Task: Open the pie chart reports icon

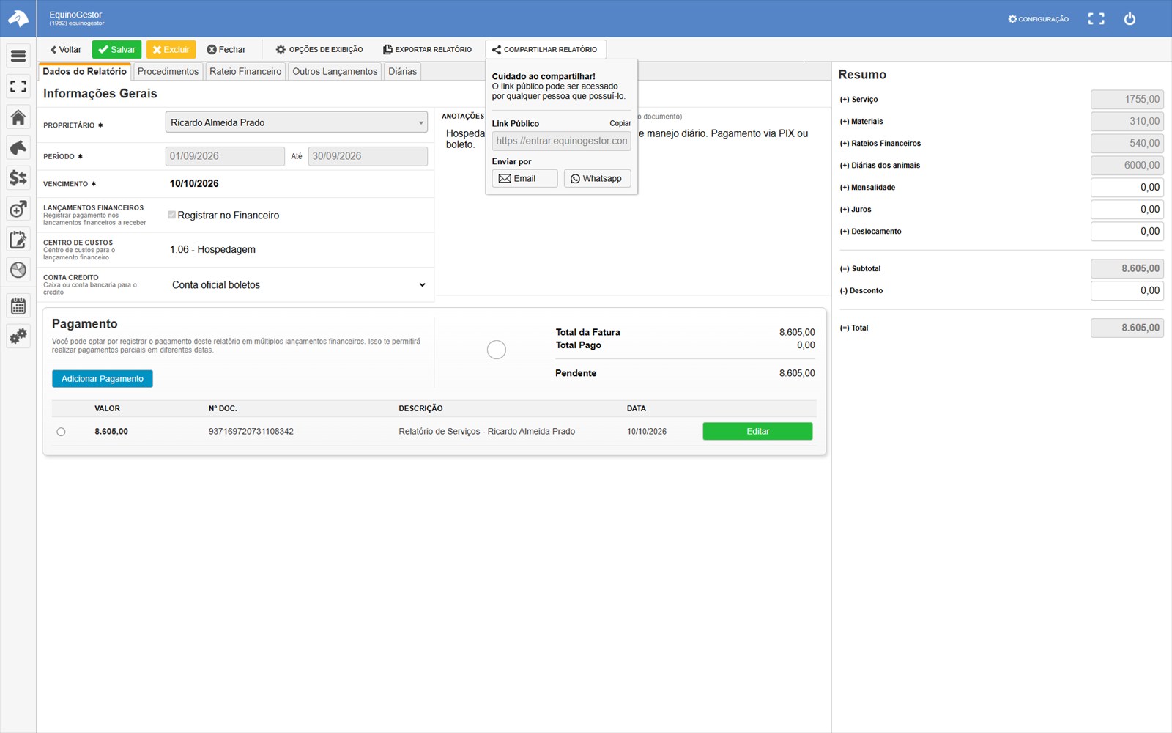Action: (18, 270)
